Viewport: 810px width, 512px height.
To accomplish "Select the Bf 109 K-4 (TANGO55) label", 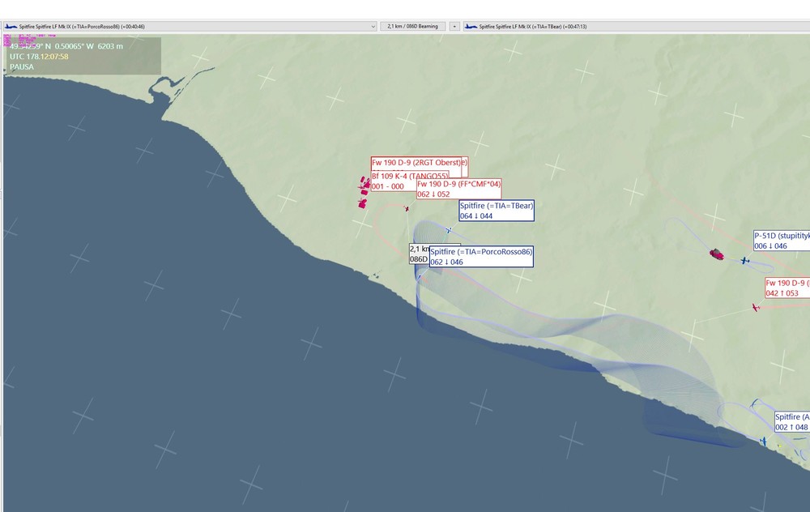I will click(x=410, y=181).
